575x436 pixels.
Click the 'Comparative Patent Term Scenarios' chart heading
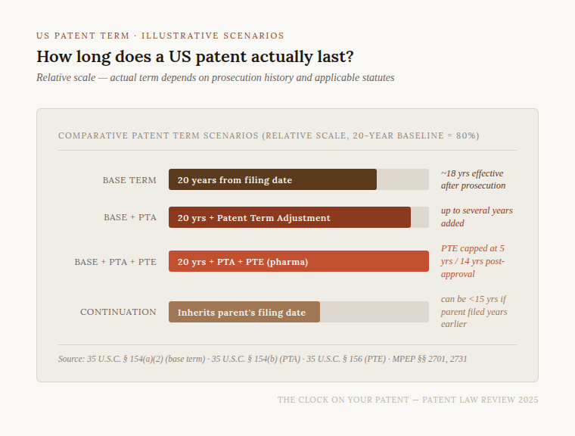point(268,135)
